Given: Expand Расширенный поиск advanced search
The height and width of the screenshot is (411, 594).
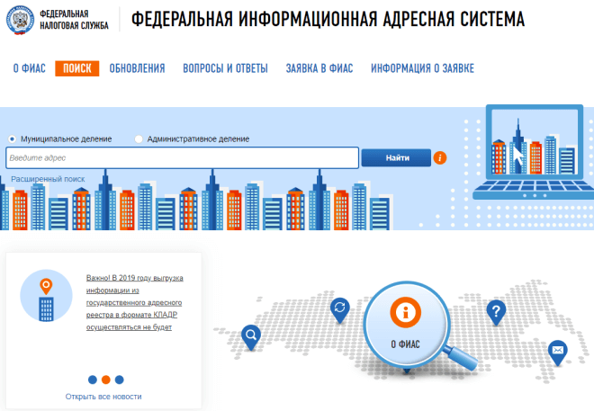Looking at the screenshot, I should pyautogui.click(x=48, y=179).
